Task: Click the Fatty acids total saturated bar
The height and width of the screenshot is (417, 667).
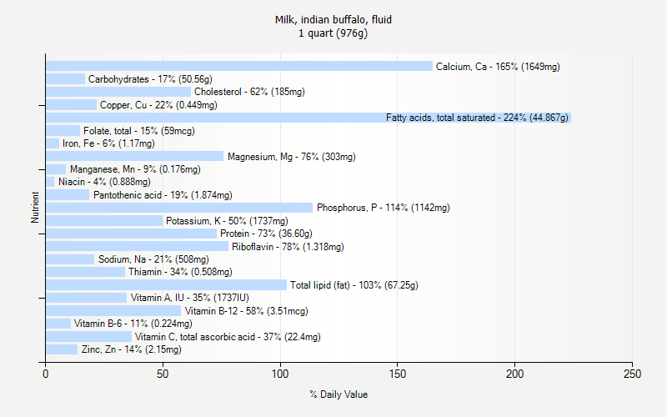Action: coord(215,118)
